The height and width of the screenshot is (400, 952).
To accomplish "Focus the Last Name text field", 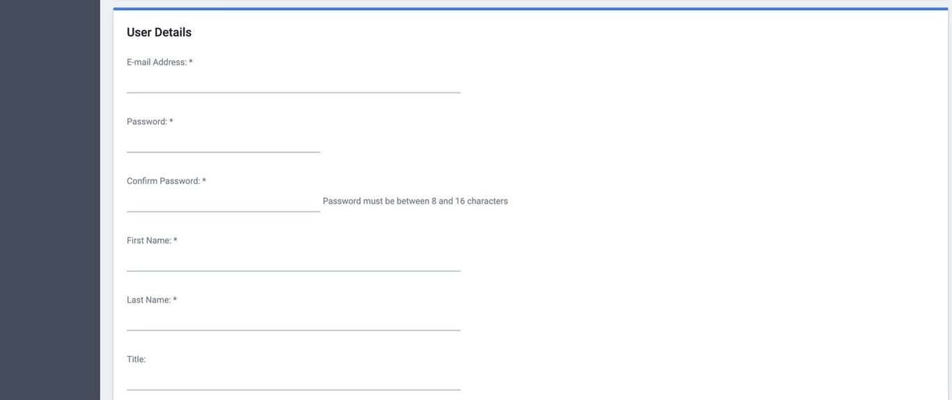I will click(293, 321).
